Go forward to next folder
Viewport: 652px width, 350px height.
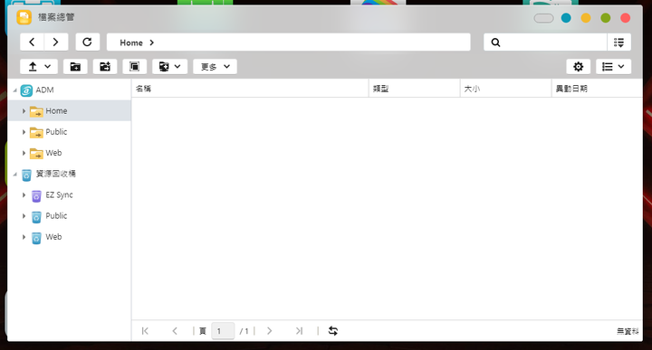click(x=56, y=42)
